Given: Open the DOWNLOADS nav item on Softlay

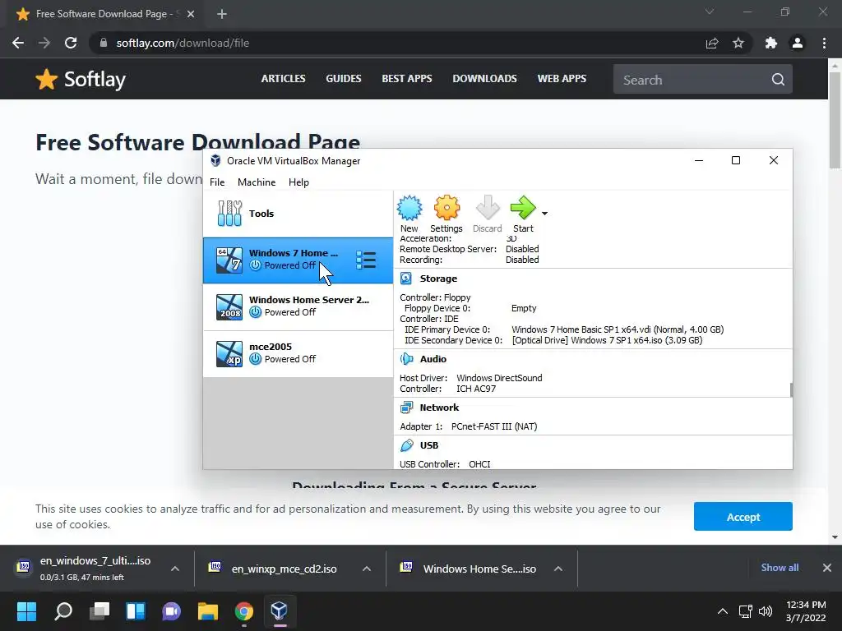Looking at the screenshot, I should point(484,79).
